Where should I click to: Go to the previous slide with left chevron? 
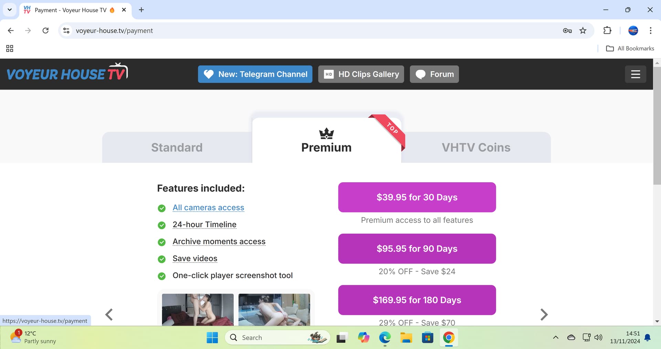pos(109,314)
